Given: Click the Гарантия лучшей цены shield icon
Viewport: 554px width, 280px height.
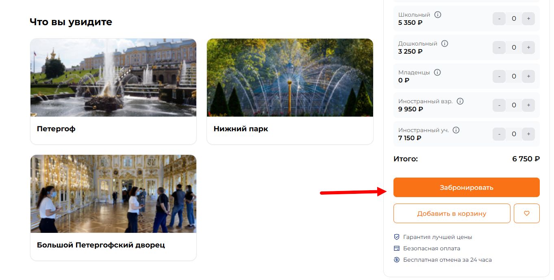Looking at the screenshot, I should (397, 237).
